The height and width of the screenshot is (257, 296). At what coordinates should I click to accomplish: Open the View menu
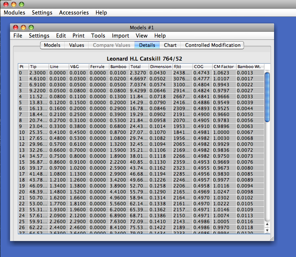pyautogui.click(x=142, y=35)
